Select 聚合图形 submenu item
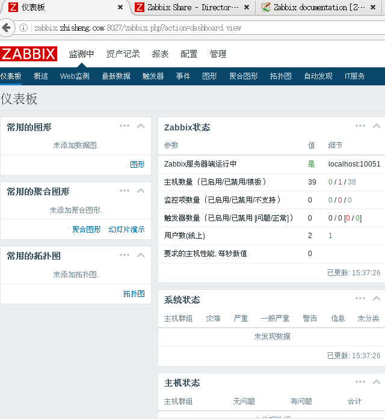 click(243, 76)
